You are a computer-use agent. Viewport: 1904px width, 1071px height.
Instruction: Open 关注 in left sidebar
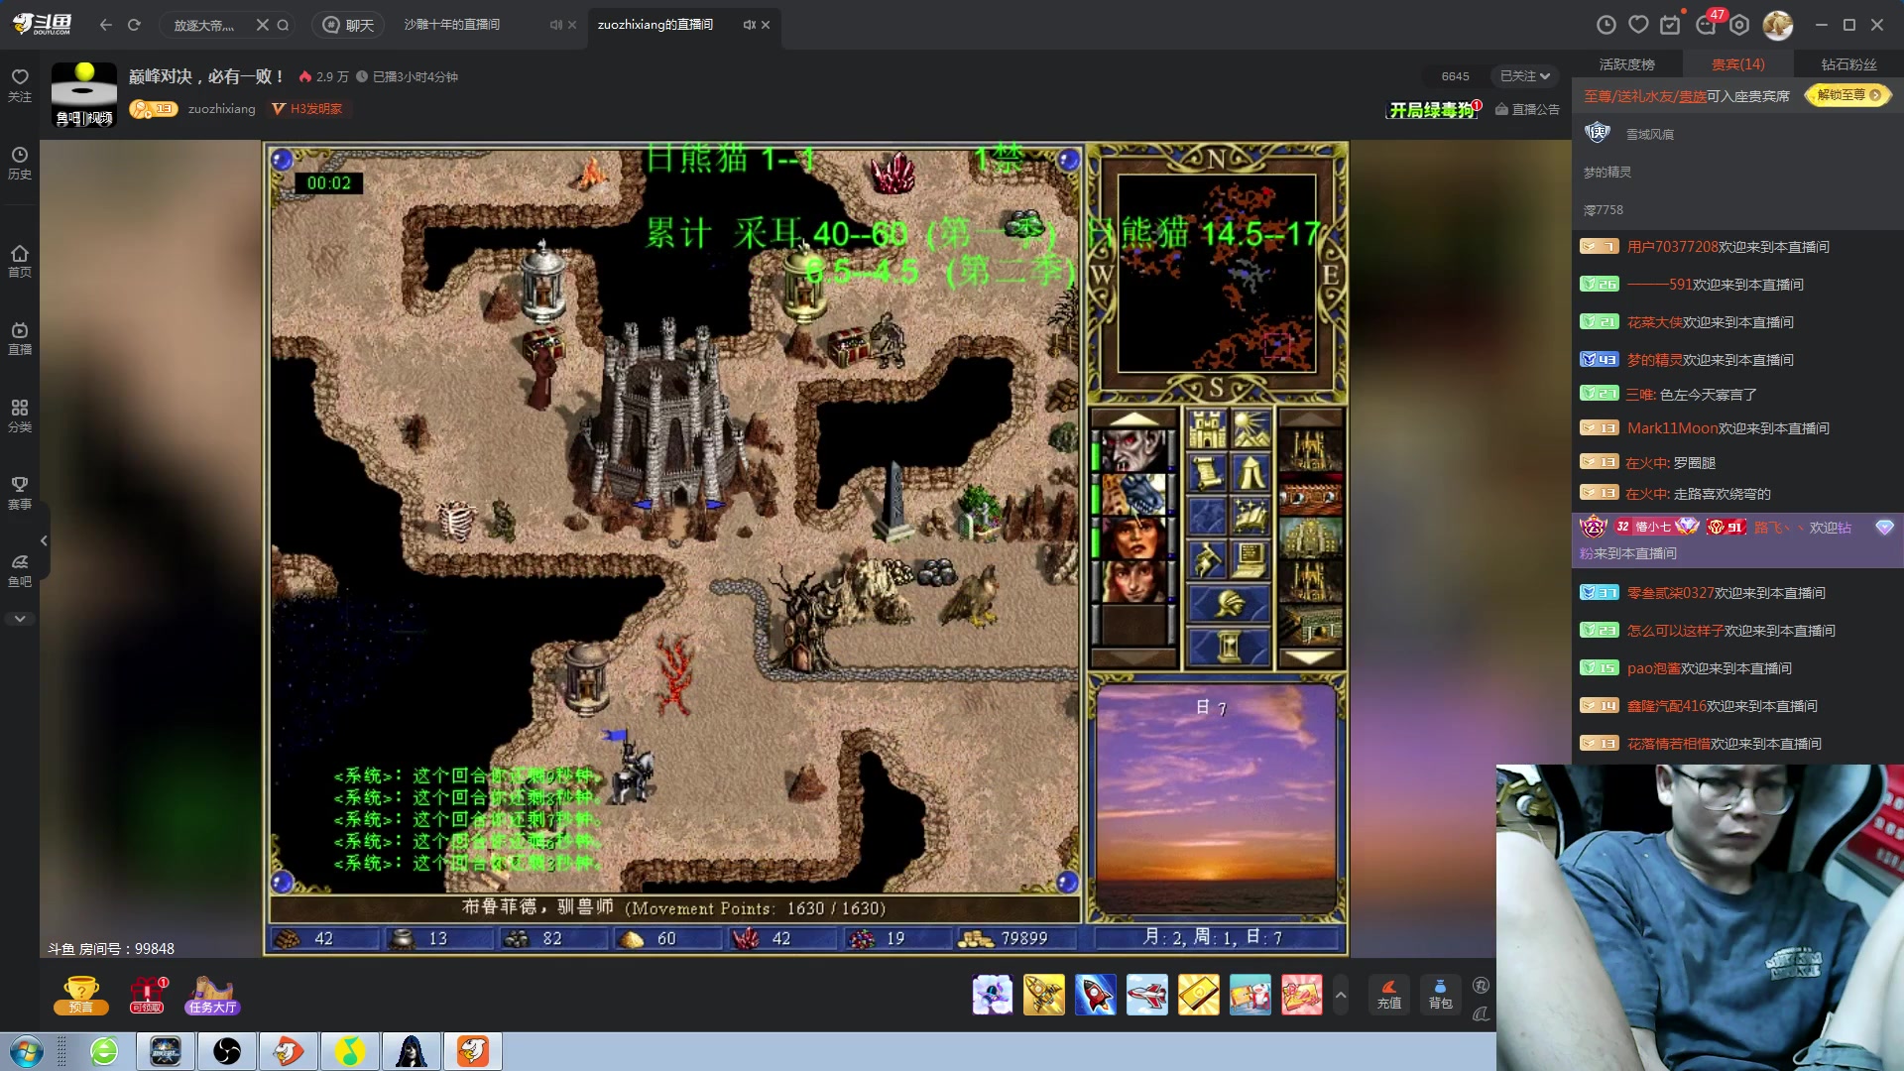(x=20, y=85)
